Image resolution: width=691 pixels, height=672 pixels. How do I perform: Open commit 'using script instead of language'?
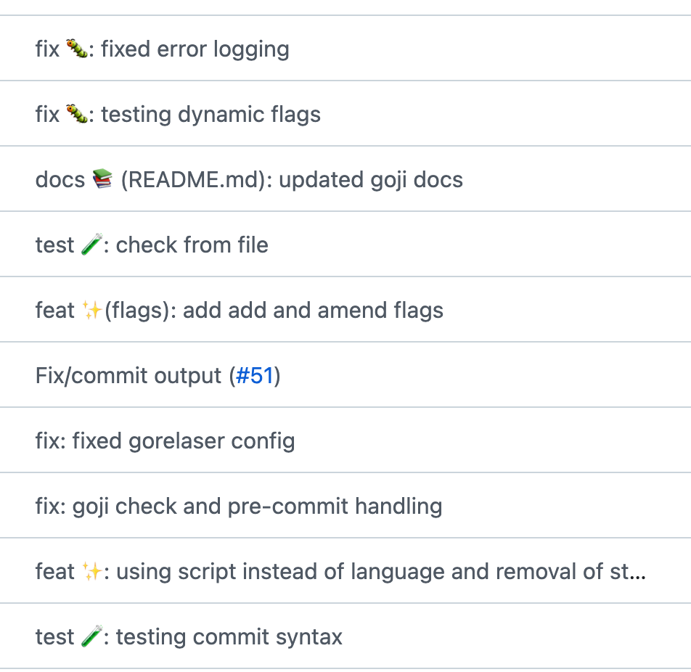coord(340,571)
